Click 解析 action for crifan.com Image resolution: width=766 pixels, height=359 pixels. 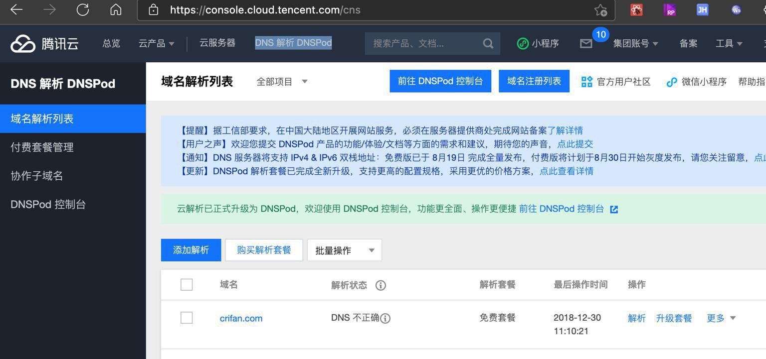click(637, 318)
